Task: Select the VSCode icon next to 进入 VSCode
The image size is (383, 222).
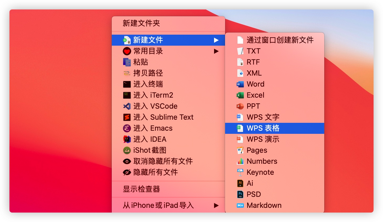Action: (127, 106)
